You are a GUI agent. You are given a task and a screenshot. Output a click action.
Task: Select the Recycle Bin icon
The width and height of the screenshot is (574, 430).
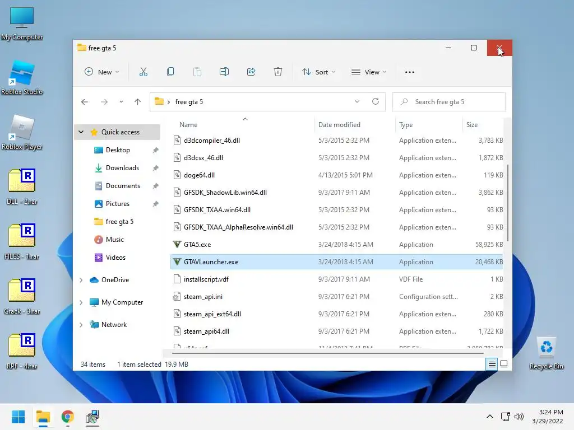(x=546, y=353)
